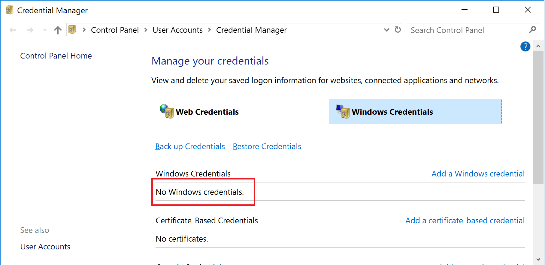Expand the chevron after Control Panel breadcrumb
545x265 pixels.
pyautogui.click(x=146, y=30)
